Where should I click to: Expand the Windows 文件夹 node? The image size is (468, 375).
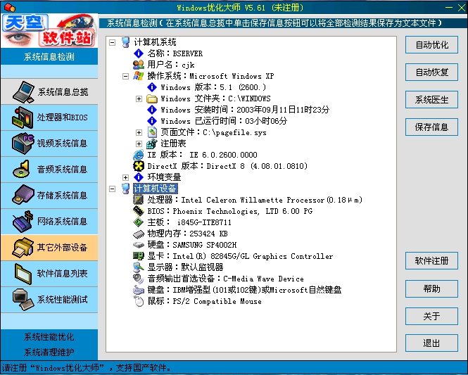[139, 98]
